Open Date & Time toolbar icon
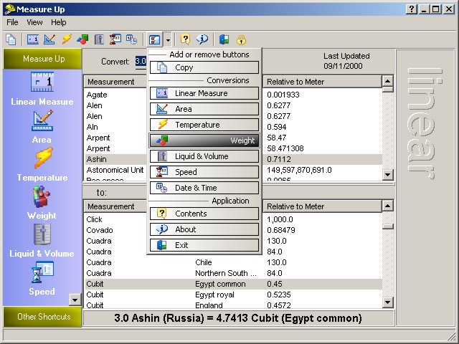459x344 pixels. point(132,39)
